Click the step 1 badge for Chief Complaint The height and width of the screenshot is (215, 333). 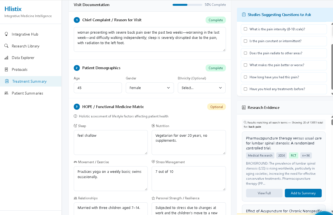77,20
